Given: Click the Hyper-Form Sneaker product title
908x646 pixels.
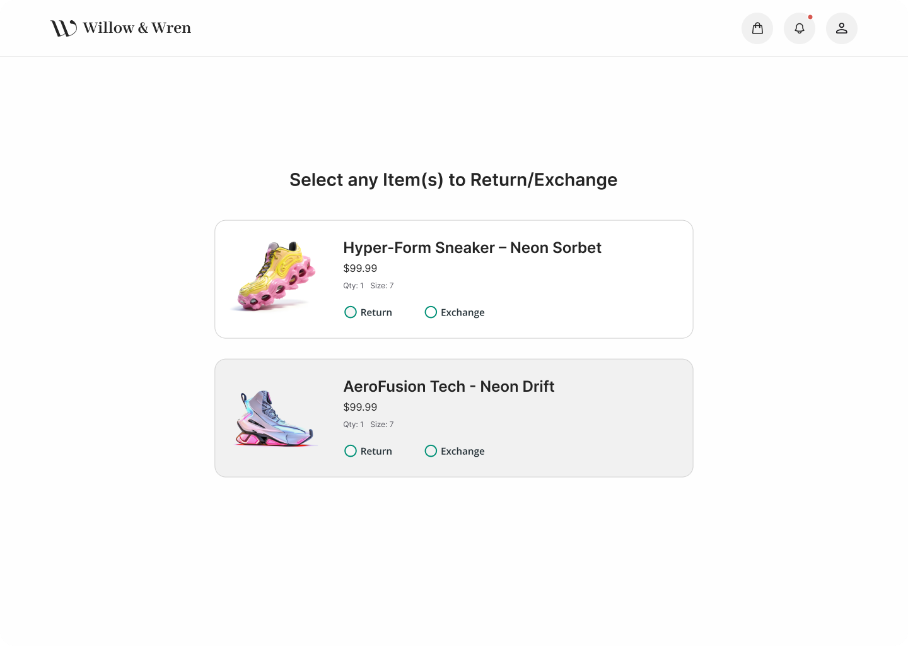Looking at the screenshot, I should pyautogui.click(x=472, y=248).
